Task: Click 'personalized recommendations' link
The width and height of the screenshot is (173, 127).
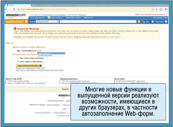Action: [55, 15]
